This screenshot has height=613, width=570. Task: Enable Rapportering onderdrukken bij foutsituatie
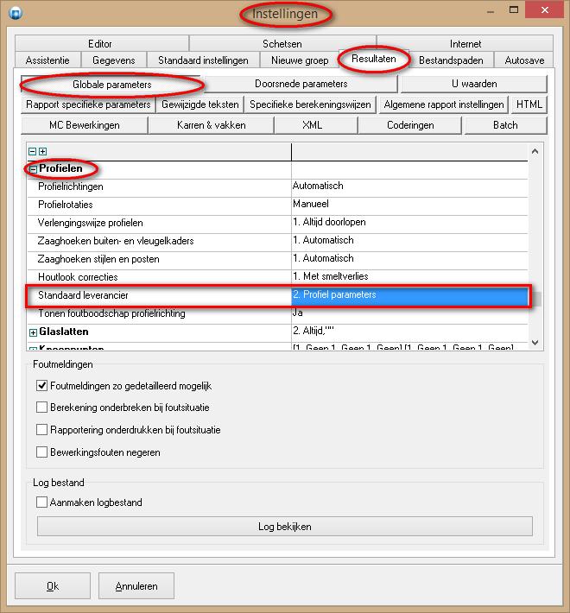41,430
